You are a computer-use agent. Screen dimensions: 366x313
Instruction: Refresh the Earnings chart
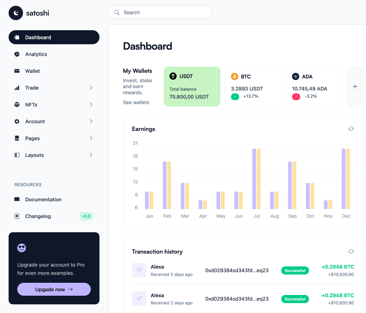351,129
